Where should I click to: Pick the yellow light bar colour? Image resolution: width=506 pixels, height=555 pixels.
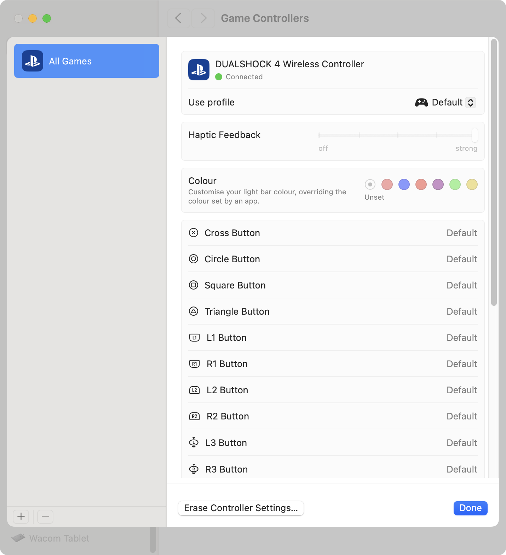[x=472, y=184]
